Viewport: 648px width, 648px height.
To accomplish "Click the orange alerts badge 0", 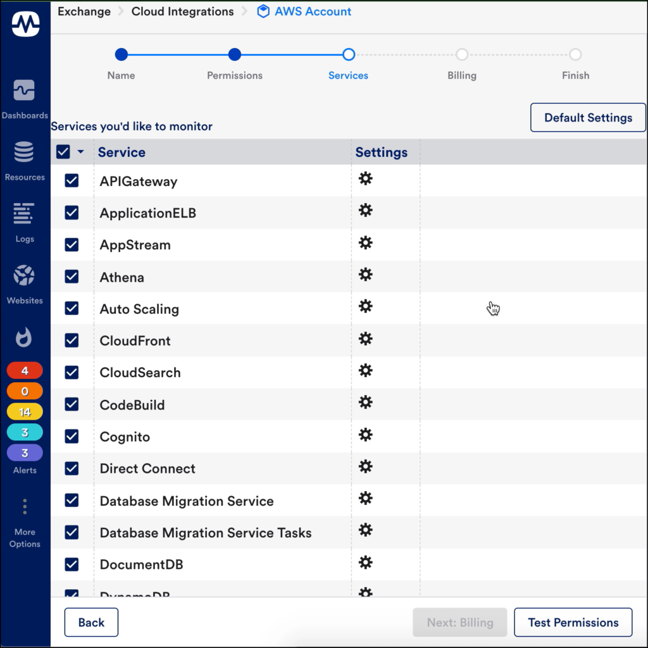I will point(25,391).
